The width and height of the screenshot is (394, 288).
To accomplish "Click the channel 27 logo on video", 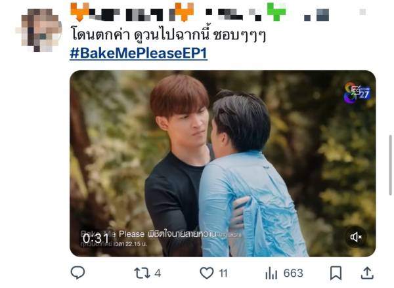I will pos(357,93).
